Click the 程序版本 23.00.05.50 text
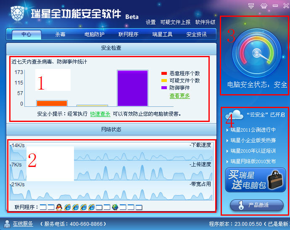290x230 pixels. [x=235, y=224]
